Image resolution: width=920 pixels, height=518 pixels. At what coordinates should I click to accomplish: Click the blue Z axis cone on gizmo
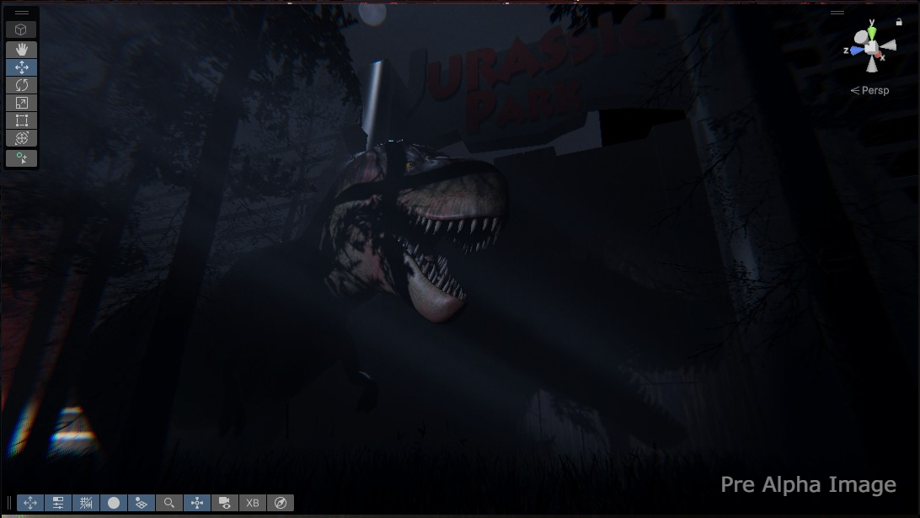point(857,51)
